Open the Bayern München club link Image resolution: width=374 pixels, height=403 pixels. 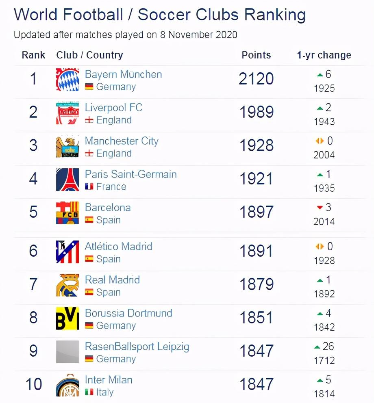point(123,74)
